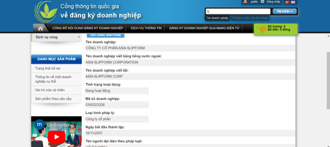
Task: Switch language with the Vietnamese flag
Action: [287, 2]
